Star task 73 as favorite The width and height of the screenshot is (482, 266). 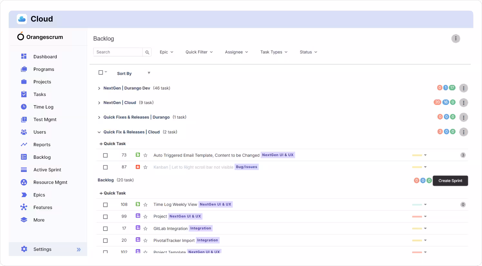pyautogui.click(x=145, y=155)
